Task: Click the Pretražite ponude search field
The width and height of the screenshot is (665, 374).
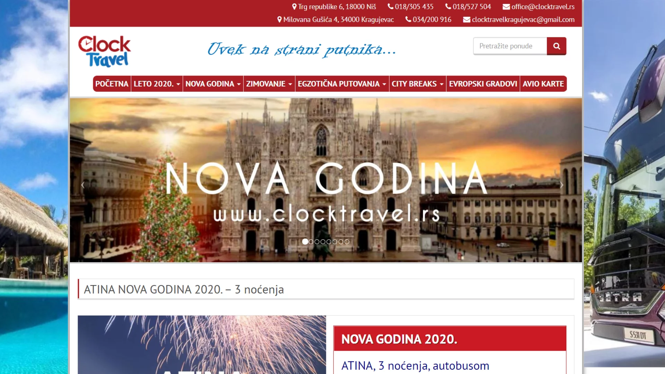Action: [510, 46]
